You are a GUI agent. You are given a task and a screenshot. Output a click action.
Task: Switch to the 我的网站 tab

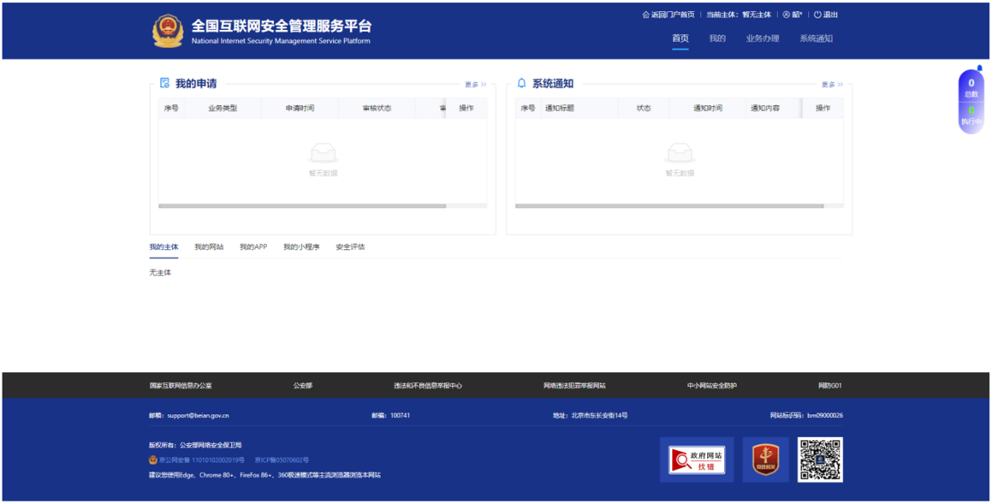pos(209,247)
